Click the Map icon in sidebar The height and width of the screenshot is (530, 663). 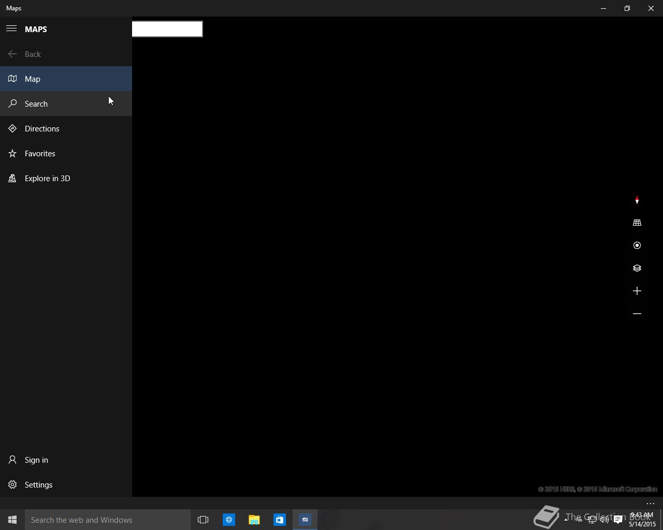pos(12,79)
